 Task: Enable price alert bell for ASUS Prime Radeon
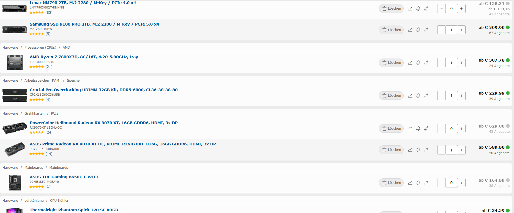pyautogui.click(x=418, y=150)
